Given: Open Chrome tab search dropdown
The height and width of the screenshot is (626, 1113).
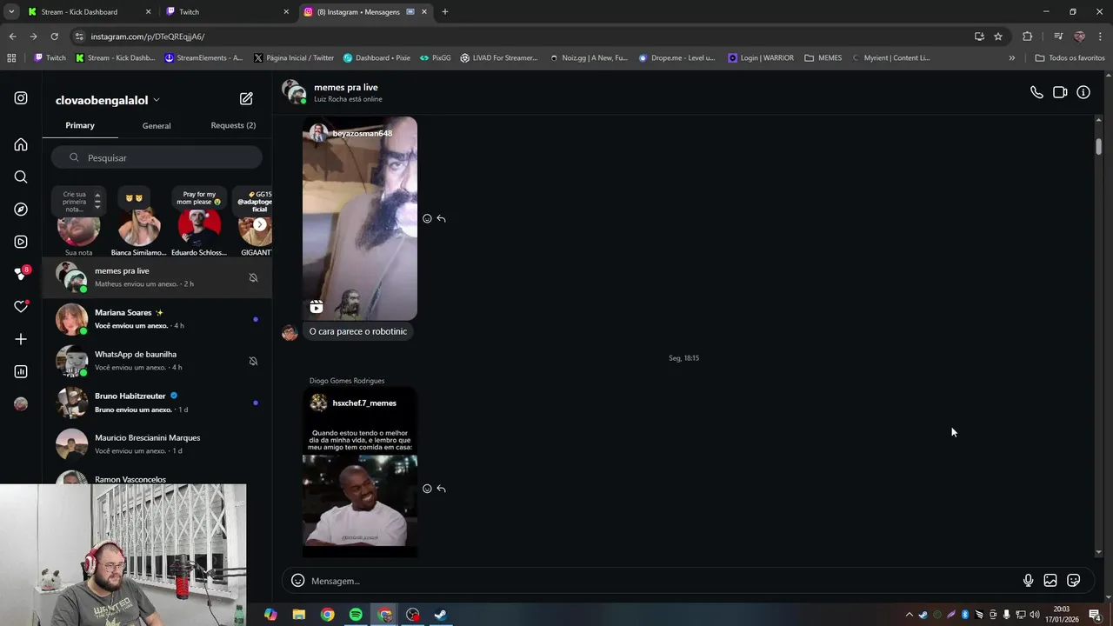Looking at the screenshot, I should click(x=11, y=11).
